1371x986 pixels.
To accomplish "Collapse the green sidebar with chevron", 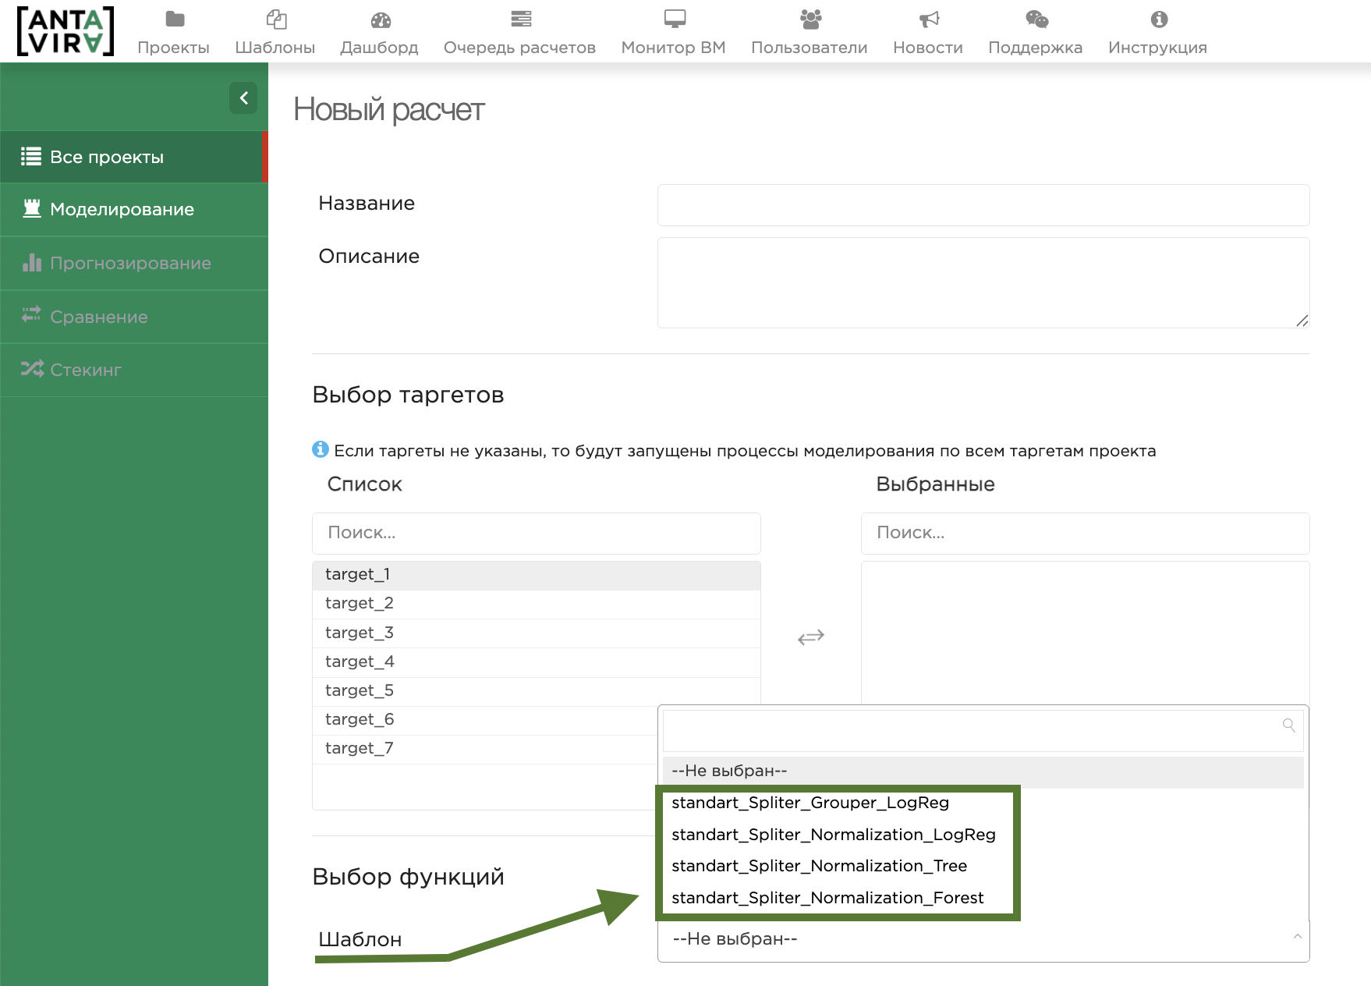I will coord(243,98).
